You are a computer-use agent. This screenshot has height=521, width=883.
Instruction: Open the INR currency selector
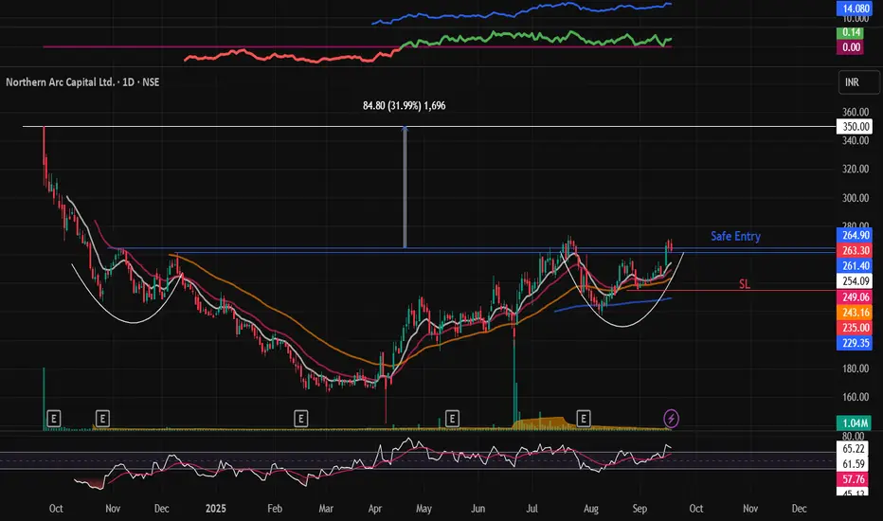pyautogui.click(x=852, y=83)
